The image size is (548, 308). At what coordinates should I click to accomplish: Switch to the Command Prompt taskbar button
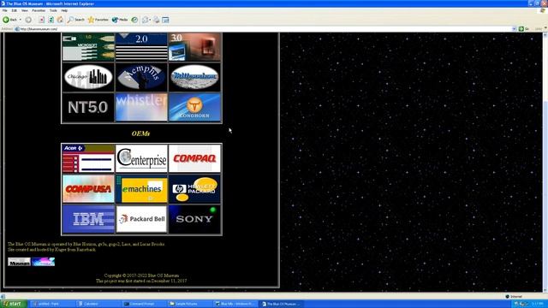point(144,304)
